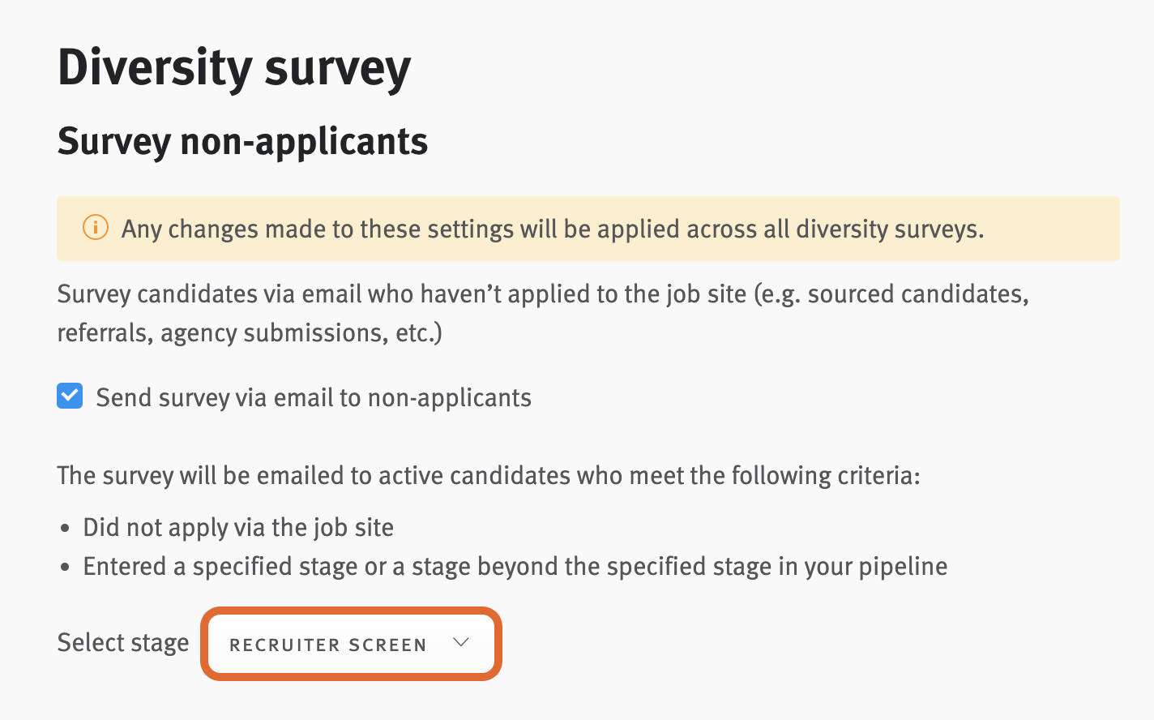The image size is (1154, 720).
Task: Disable sending survey via email to non-applicants
Action: coord(70,396)
